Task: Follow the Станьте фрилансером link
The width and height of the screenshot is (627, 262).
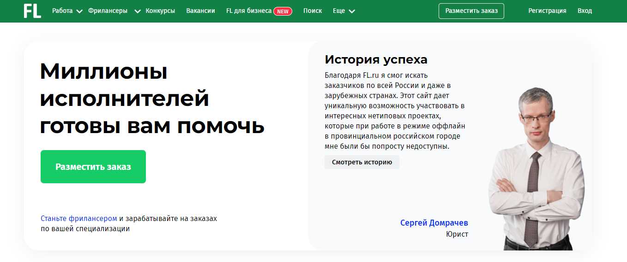Action: coord(79,218)
